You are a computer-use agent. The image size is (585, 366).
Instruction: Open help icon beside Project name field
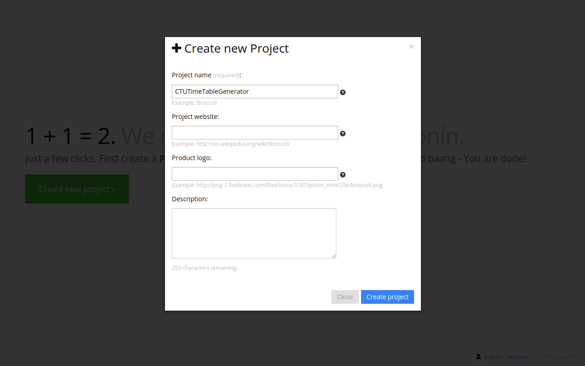tap(343, 92)
